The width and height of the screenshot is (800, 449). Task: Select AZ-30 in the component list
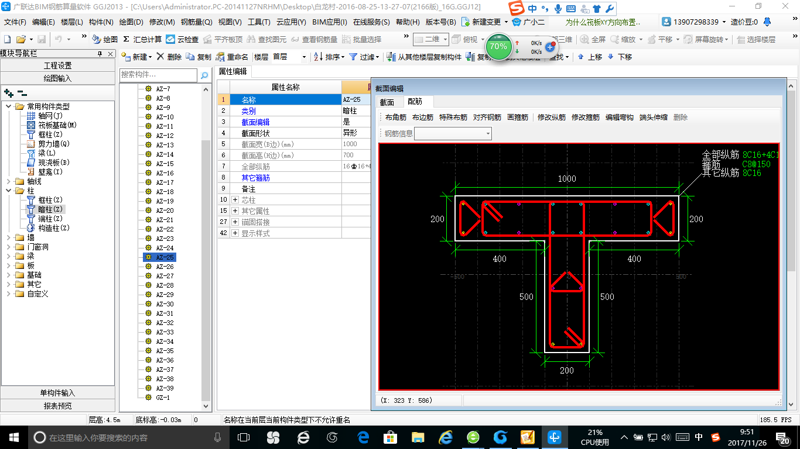165,304
